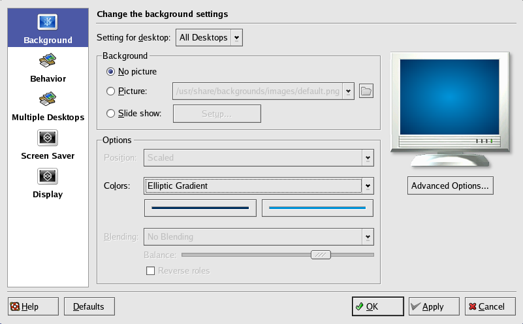Open the Background settings section icon
Viewport: 523px width, 324px height.
[x=48, y=23]
